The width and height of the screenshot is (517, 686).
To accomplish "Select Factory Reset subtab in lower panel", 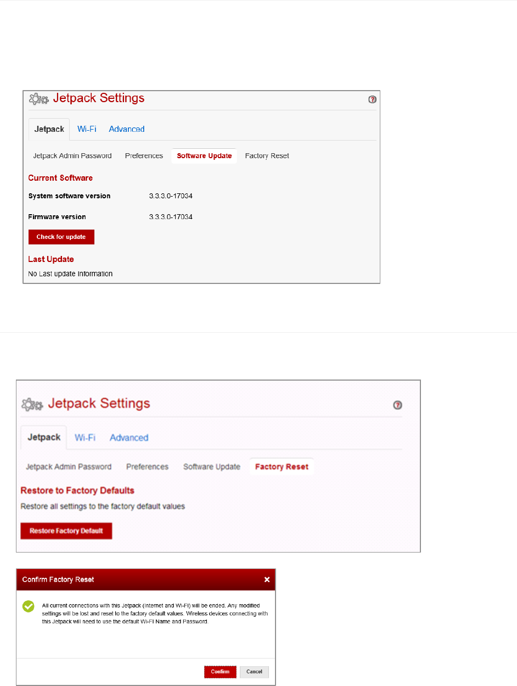I will (282, 467).
